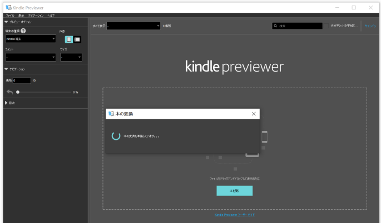Click the 検索 search input field
The image size is (381, 223).
click(297, 26)
